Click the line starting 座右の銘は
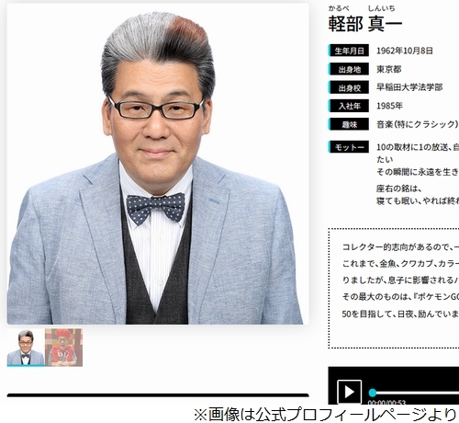Viewport: 459px width, 423px height. tap(399, 189)
